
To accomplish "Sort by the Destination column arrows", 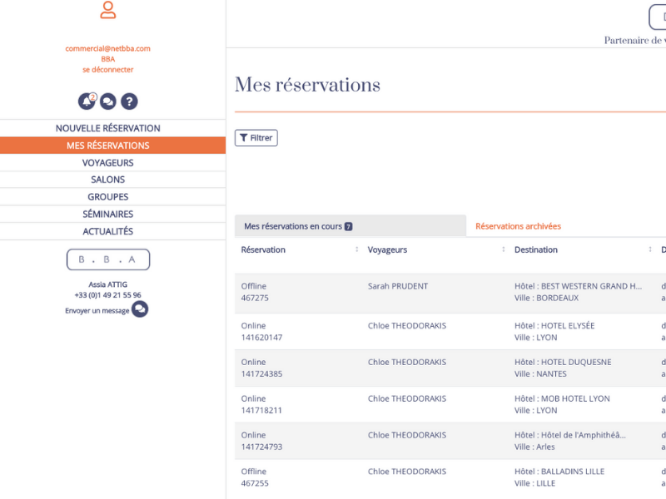I will pyautogui.click(x=650, y=249).
